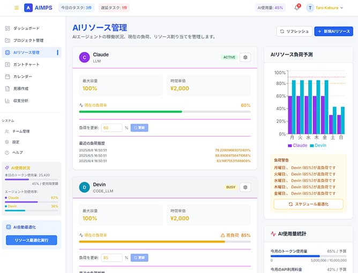Select AIリソース管理 in the sidebar

32,52
